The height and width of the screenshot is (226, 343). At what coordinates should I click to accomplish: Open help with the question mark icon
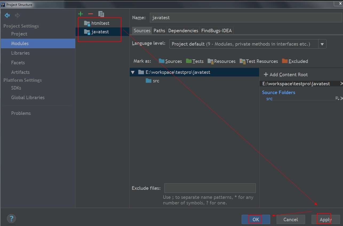pos(11,219)
